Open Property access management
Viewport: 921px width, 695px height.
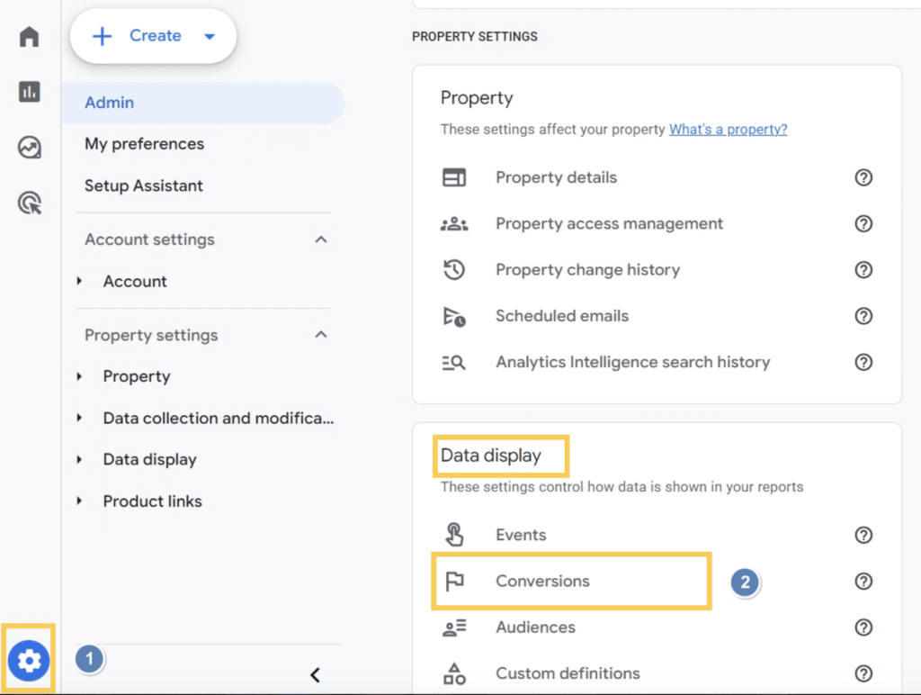click(609, 224)
